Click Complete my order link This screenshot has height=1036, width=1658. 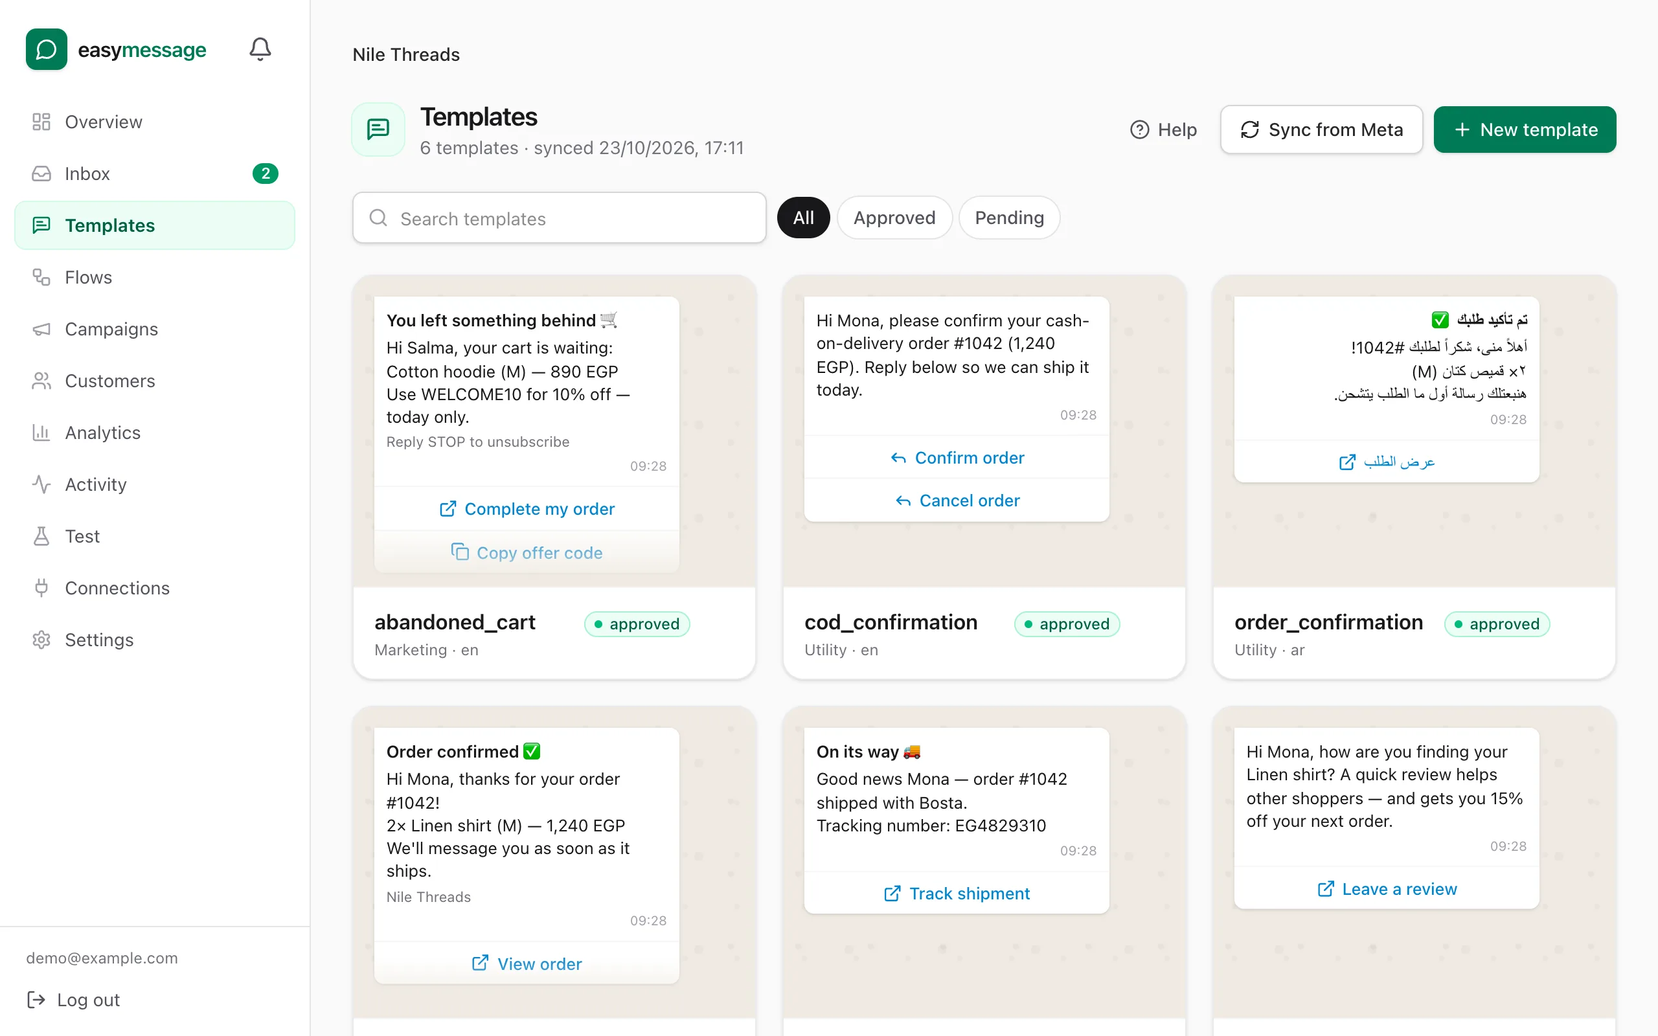(x=527, y=508)
